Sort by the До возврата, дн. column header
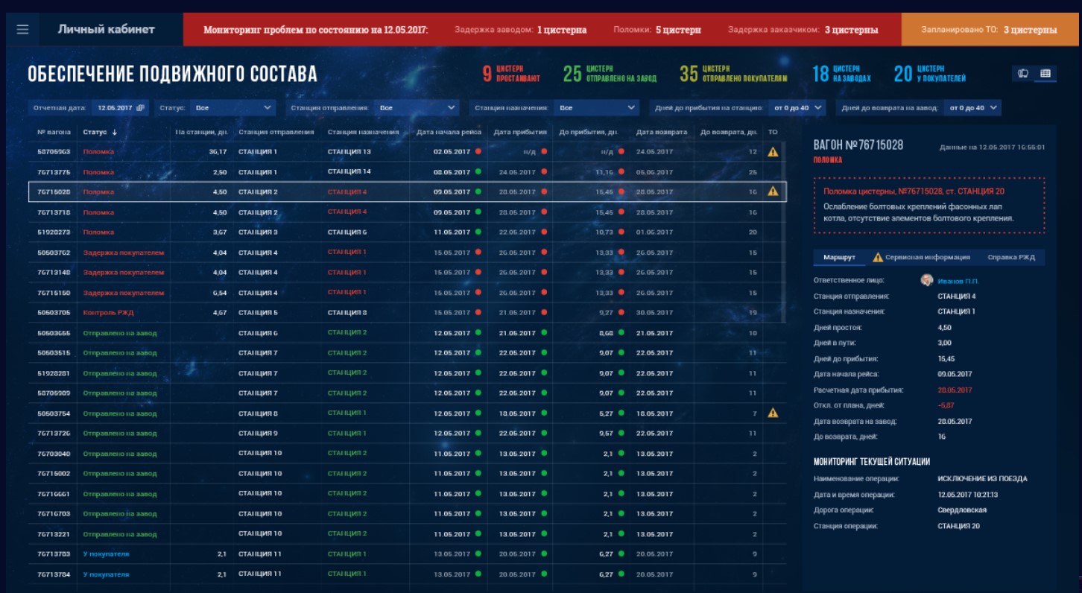The height and width of the screenshot is (593, 1082). click(729, 133)
